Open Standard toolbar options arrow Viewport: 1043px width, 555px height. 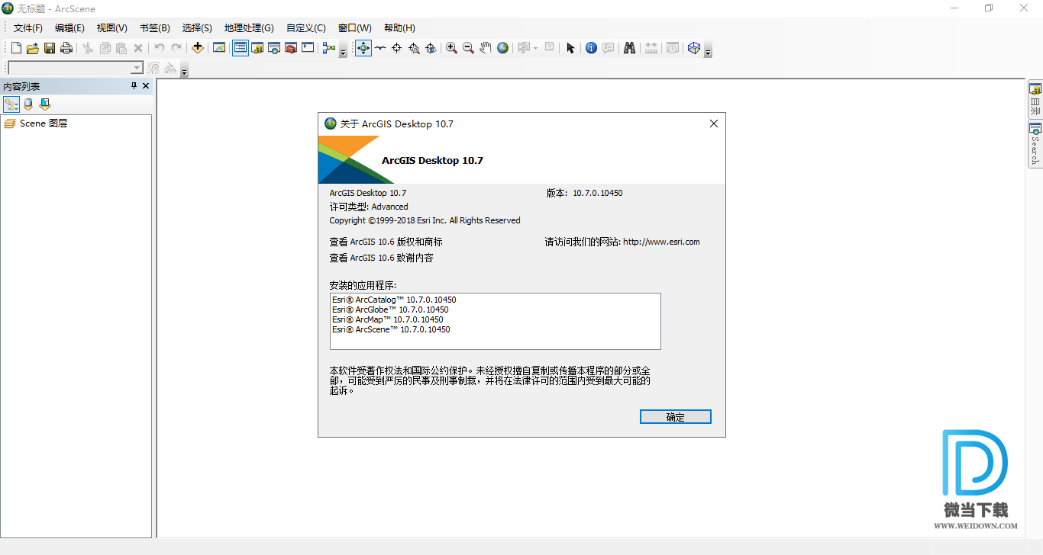pos(343,51)
